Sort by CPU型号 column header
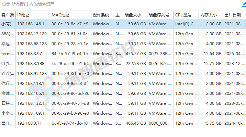The height and width of the screenshot is (137, 246). tap(183, 15)
